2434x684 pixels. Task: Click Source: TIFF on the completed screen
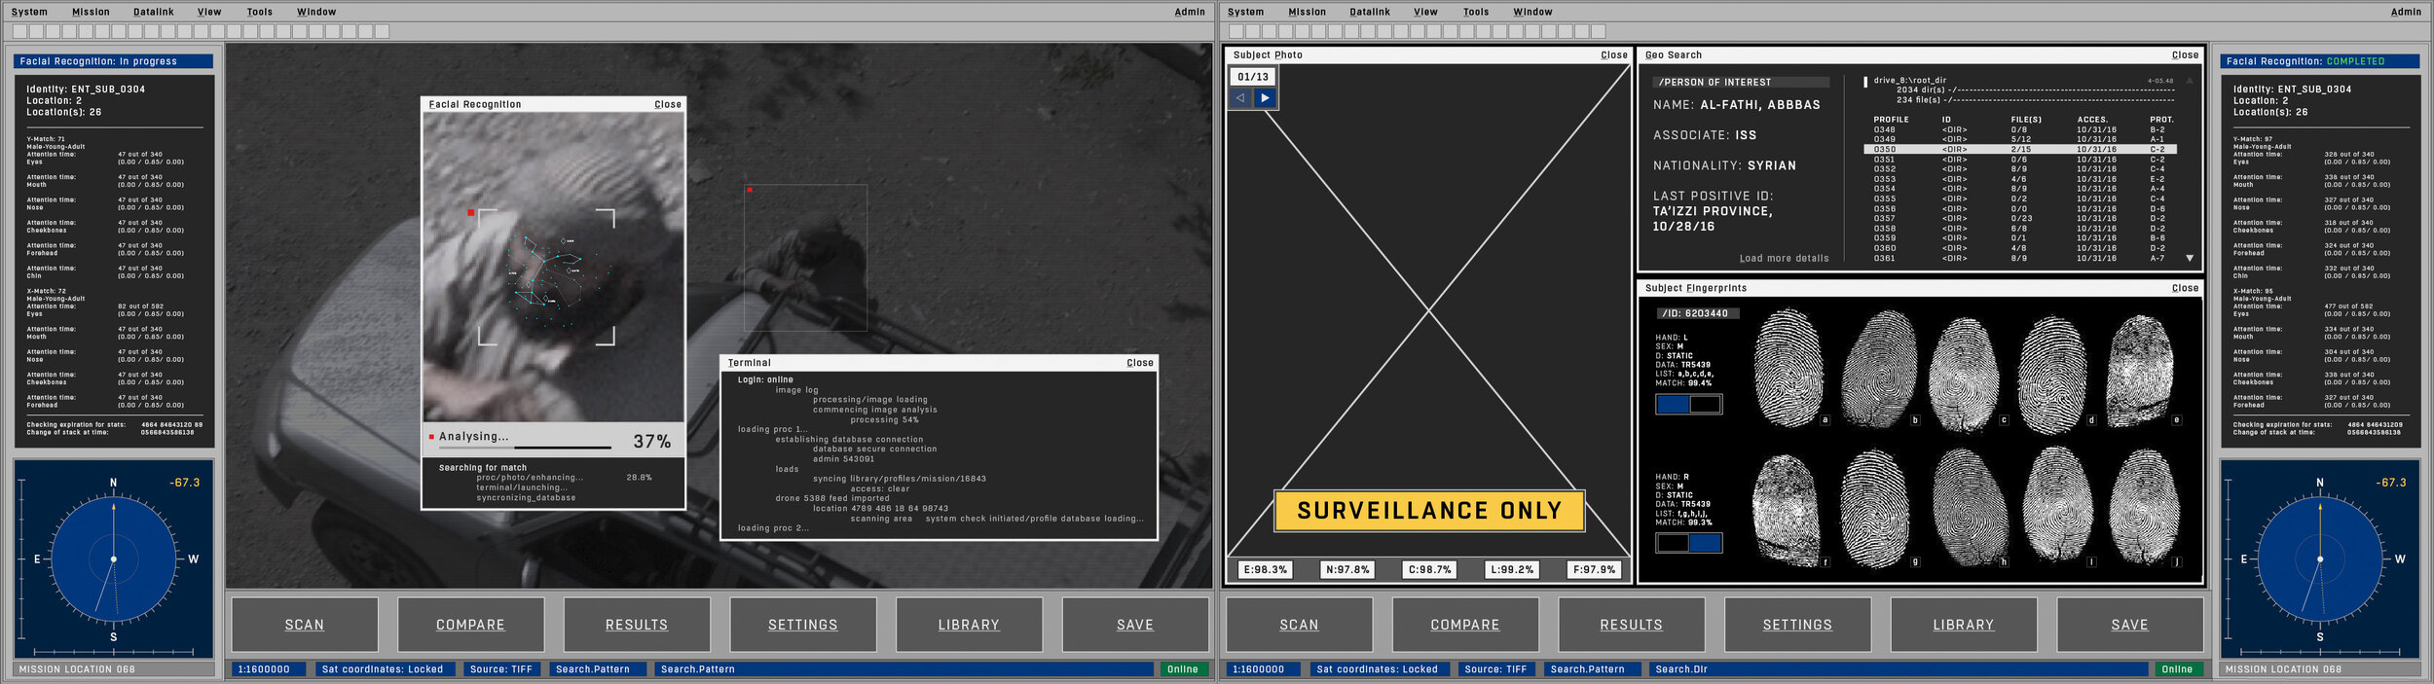[1495, 669]
